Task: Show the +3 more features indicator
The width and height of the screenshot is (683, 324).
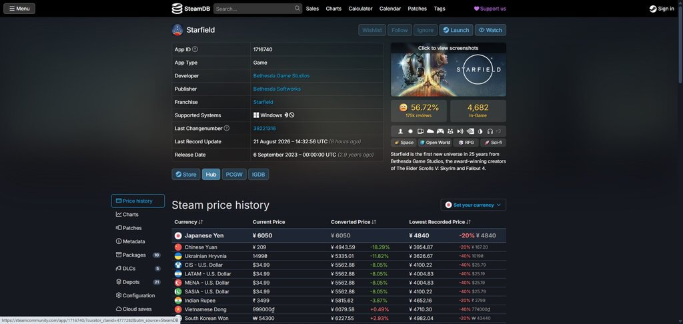Action: pyautogui.click(x=498, y=131)
